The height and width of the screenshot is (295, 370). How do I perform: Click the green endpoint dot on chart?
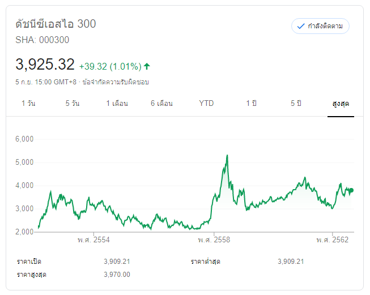click(x=351, y=190)
